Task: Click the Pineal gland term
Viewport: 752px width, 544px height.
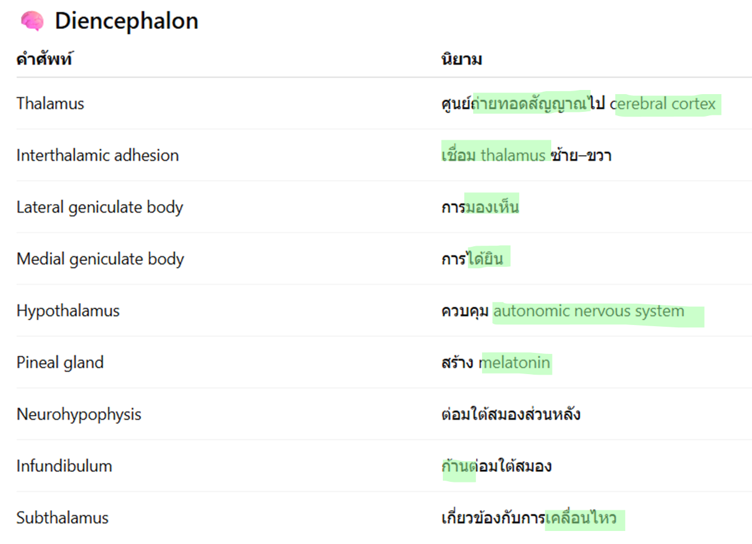Action: tap(60, 362)
